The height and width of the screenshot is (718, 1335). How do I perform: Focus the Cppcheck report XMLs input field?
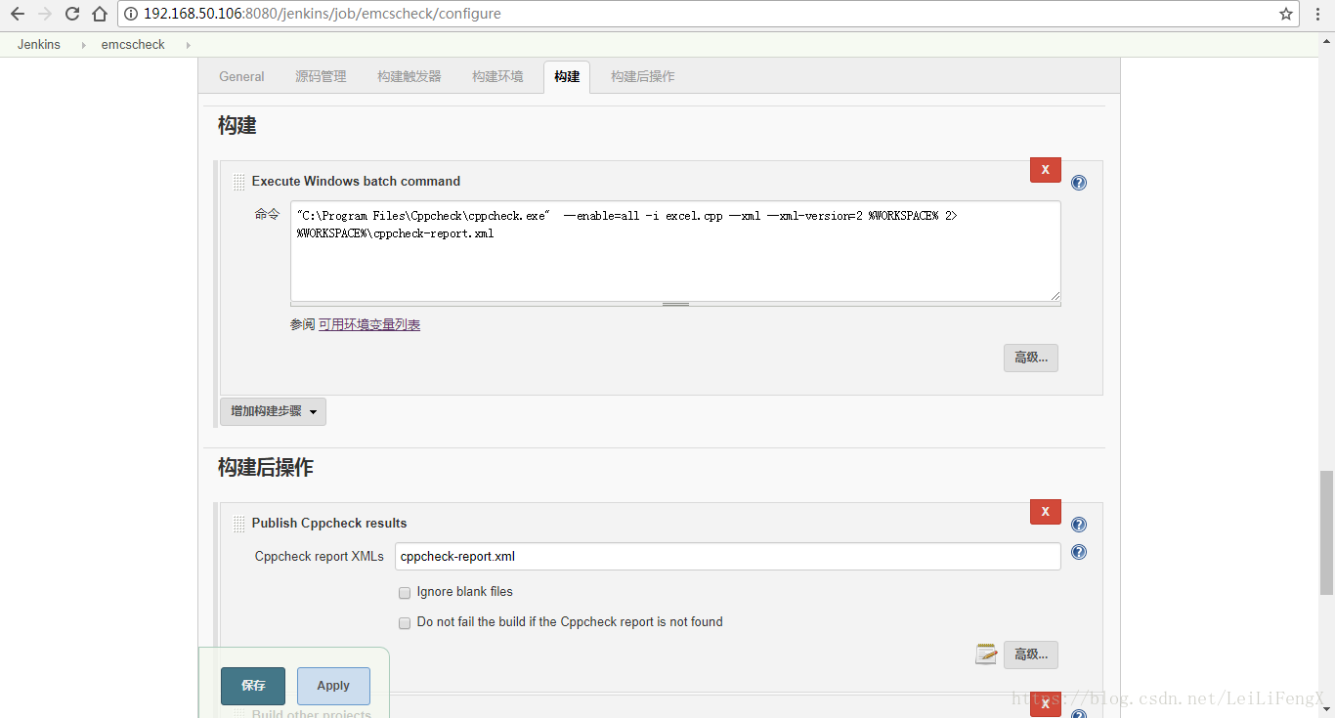click(x=727, y=557)
